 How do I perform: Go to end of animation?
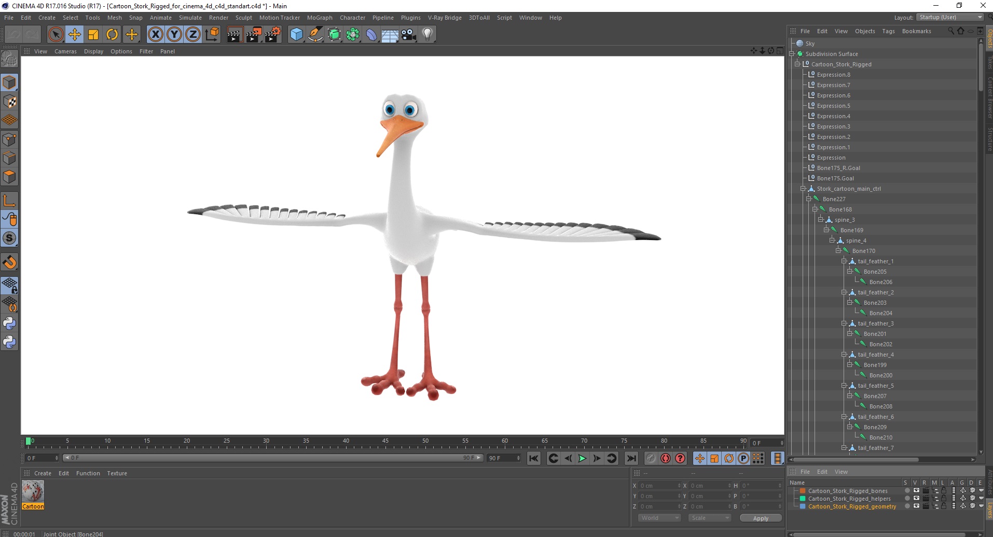631,458
